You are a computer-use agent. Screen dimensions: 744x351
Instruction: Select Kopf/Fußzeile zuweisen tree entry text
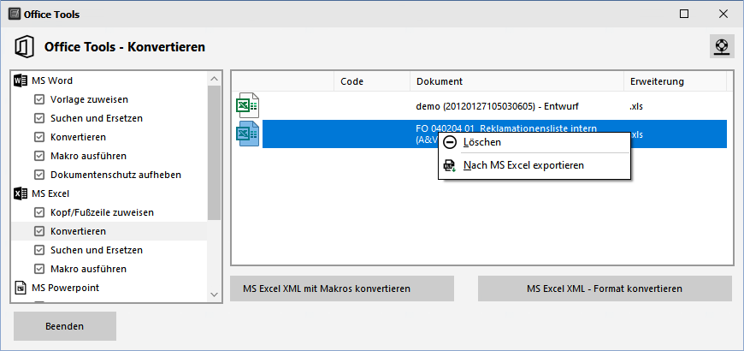(x=102, y=213)
